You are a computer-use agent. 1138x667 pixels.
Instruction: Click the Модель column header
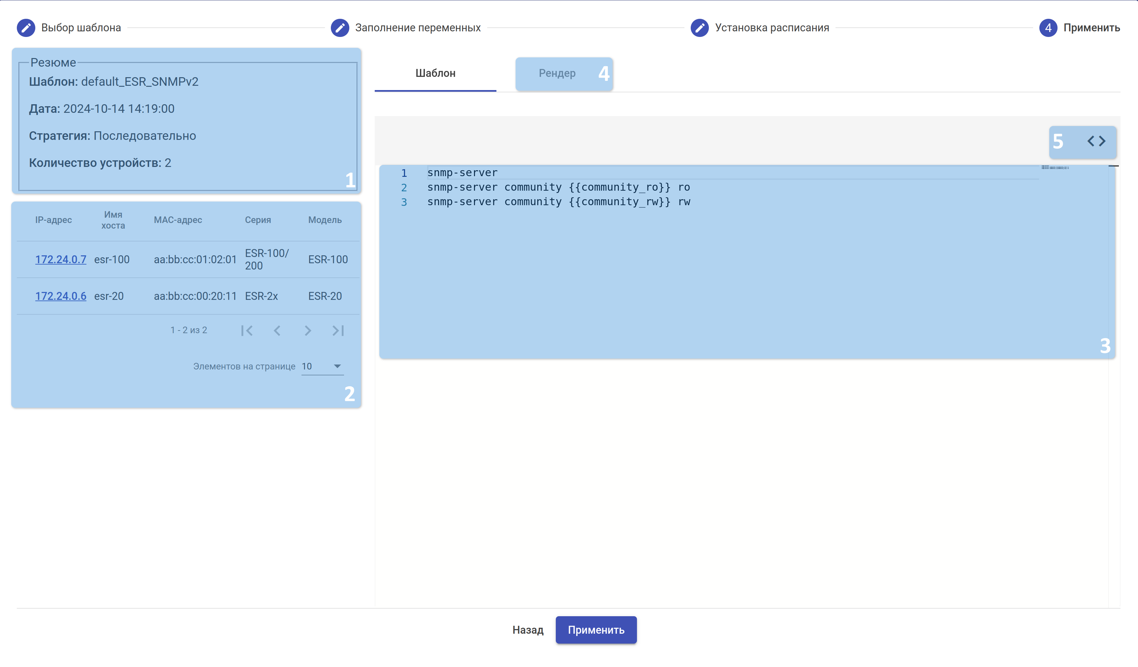[325, 220]
